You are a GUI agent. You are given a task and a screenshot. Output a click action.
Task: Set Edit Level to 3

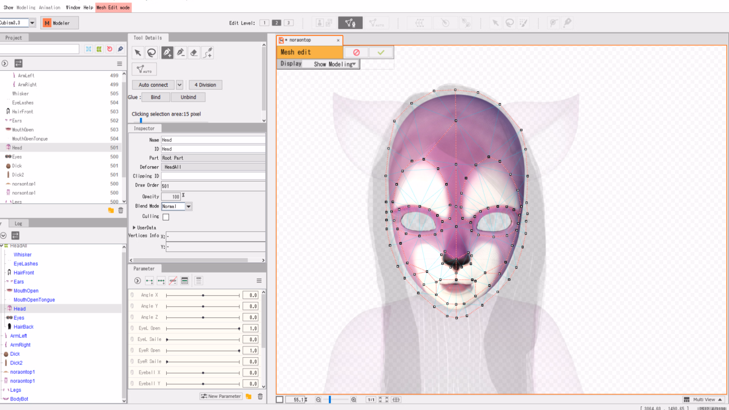[289, 23]
